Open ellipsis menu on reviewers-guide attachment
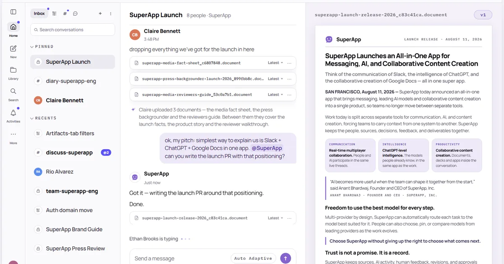This screenshot has width=504, height=264. [289, 95]
